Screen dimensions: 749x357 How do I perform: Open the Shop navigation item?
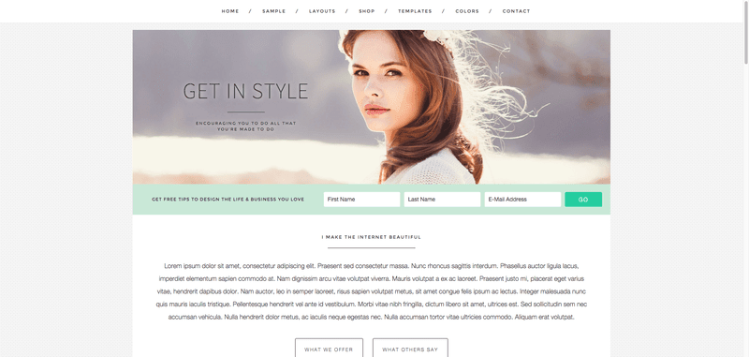pyautogui.click(x=367, y=11)
